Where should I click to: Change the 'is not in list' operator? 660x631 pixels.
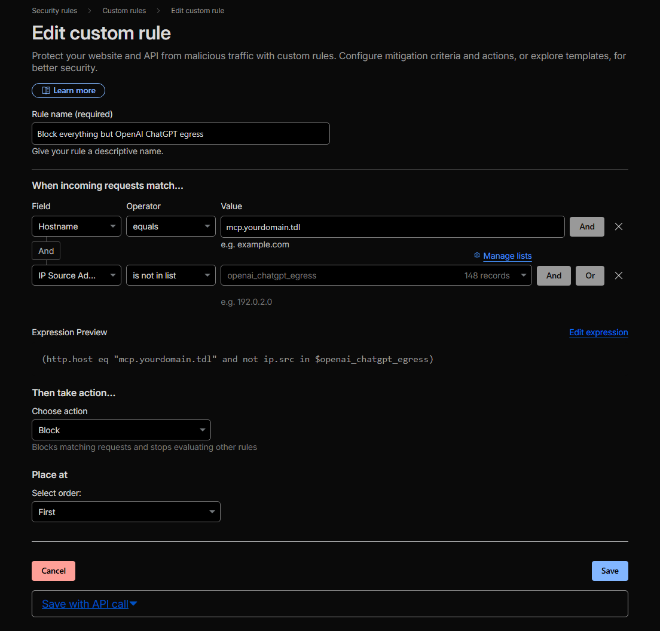click(171, 275)
